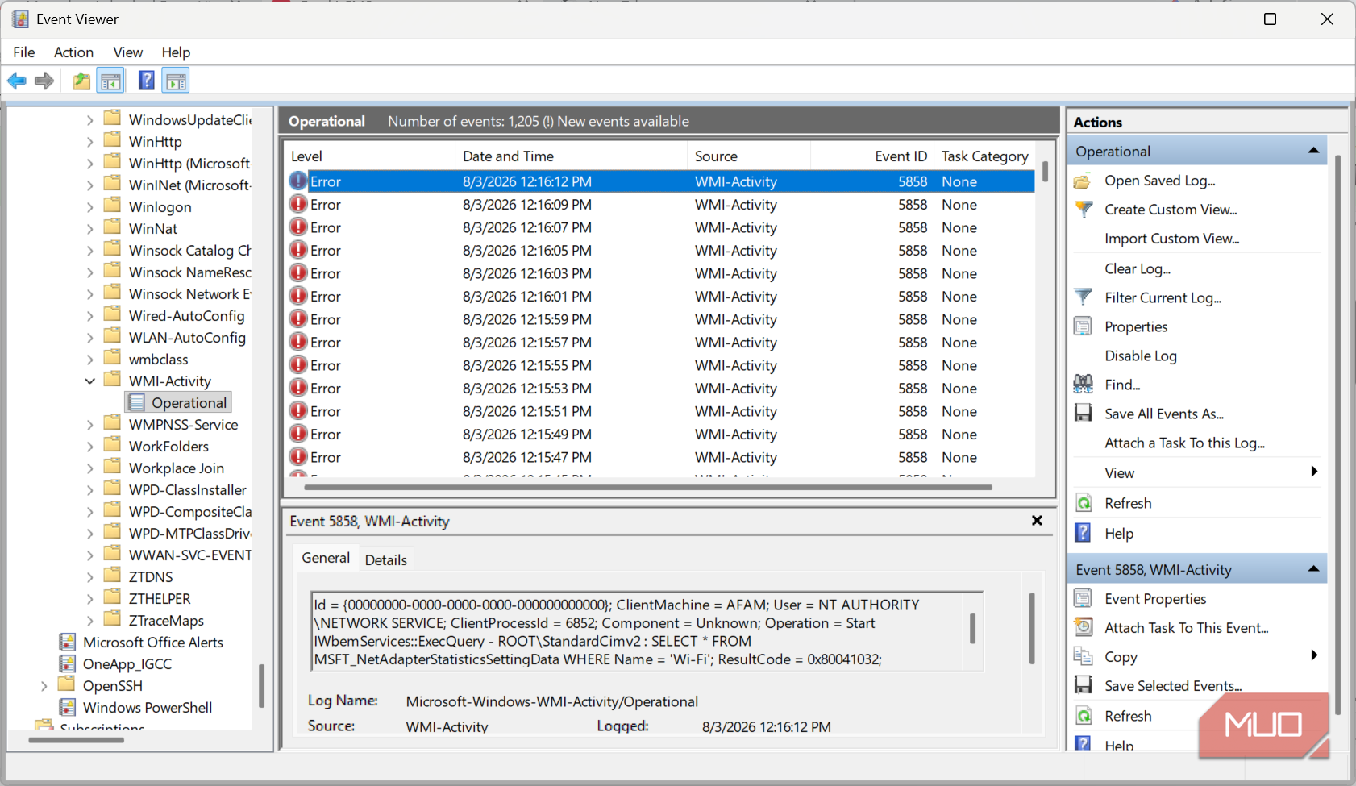Image resolution: width=1356 pixels, height=786 pixels.
Task: Collapse the WMI-Activity tree node
Action: click(89, 381)
